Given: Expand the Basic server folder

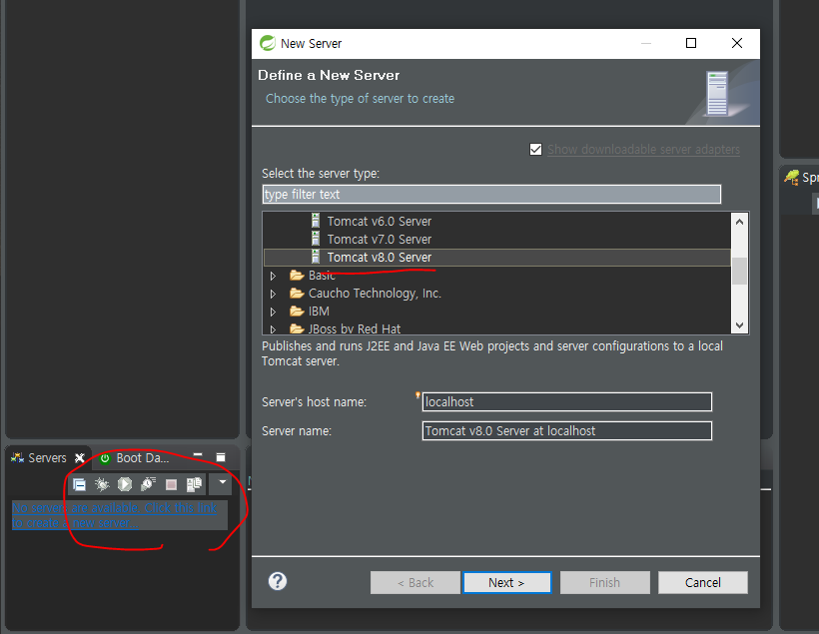Looking at the screenshot, I should coord(273,276).
